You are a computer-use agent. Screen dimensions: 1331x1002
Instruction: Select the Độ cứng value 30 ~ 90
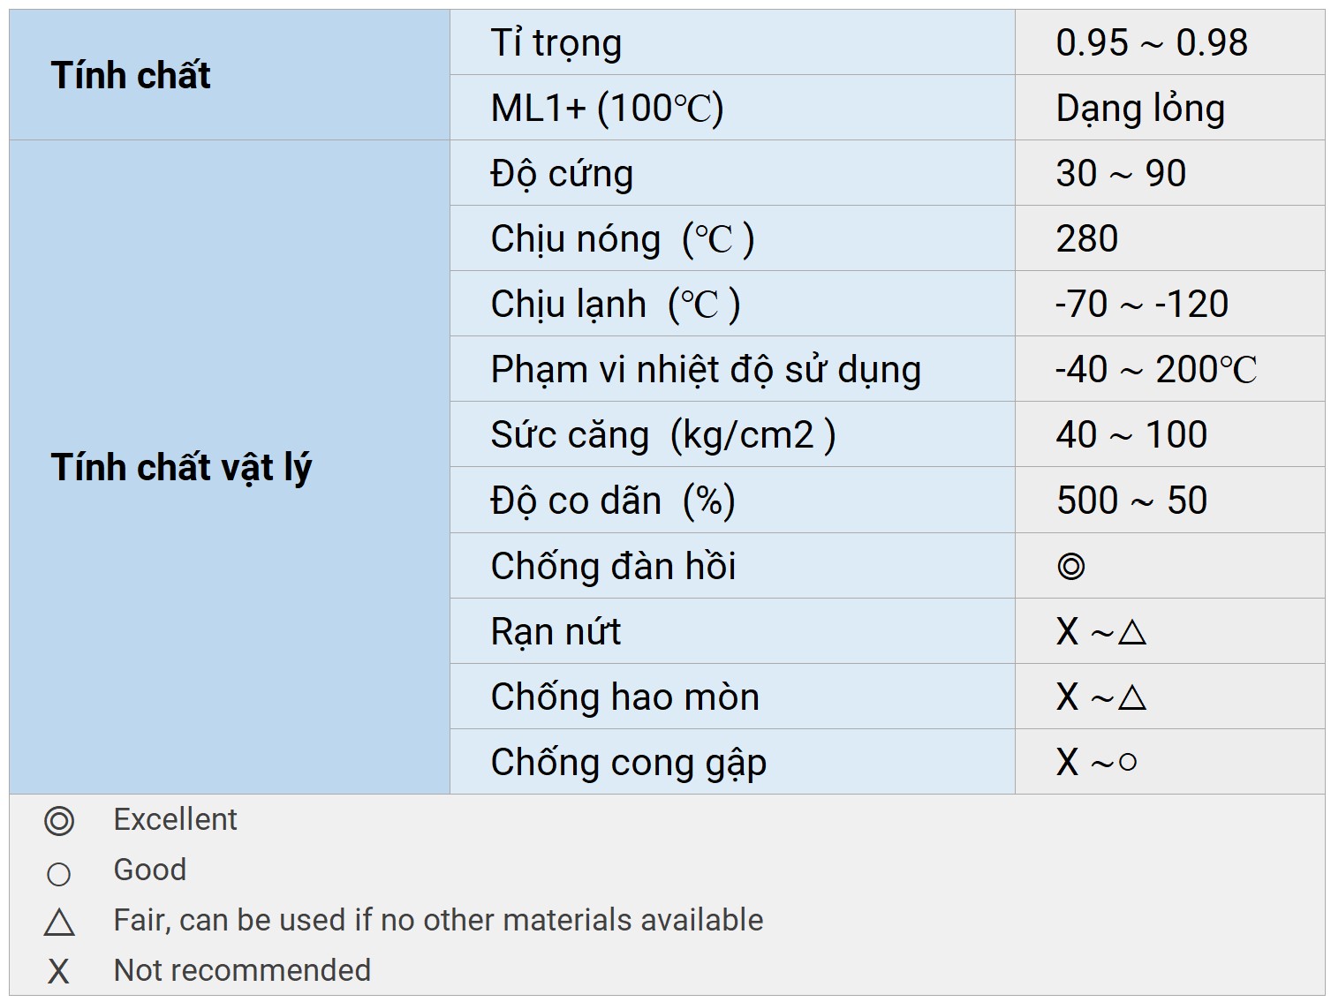click(x=1121, y=174)
